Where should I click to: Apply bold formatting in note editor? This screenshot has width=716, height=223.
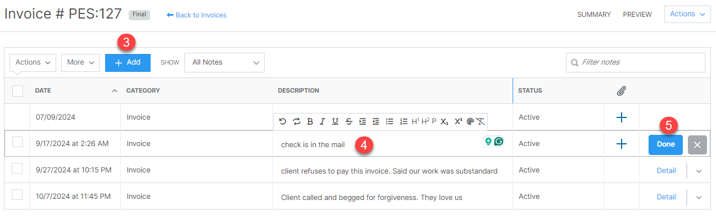point(310,121)
